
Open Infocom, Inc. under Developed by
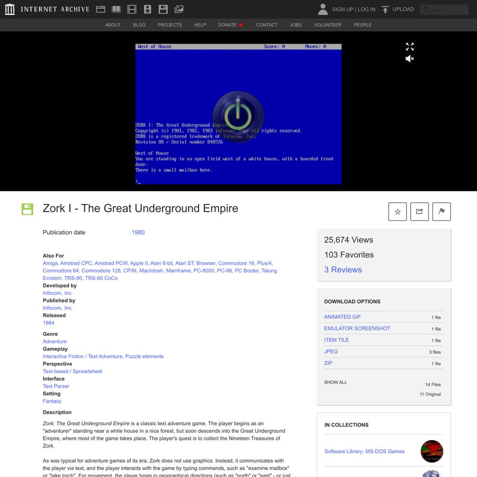(58, 293)
